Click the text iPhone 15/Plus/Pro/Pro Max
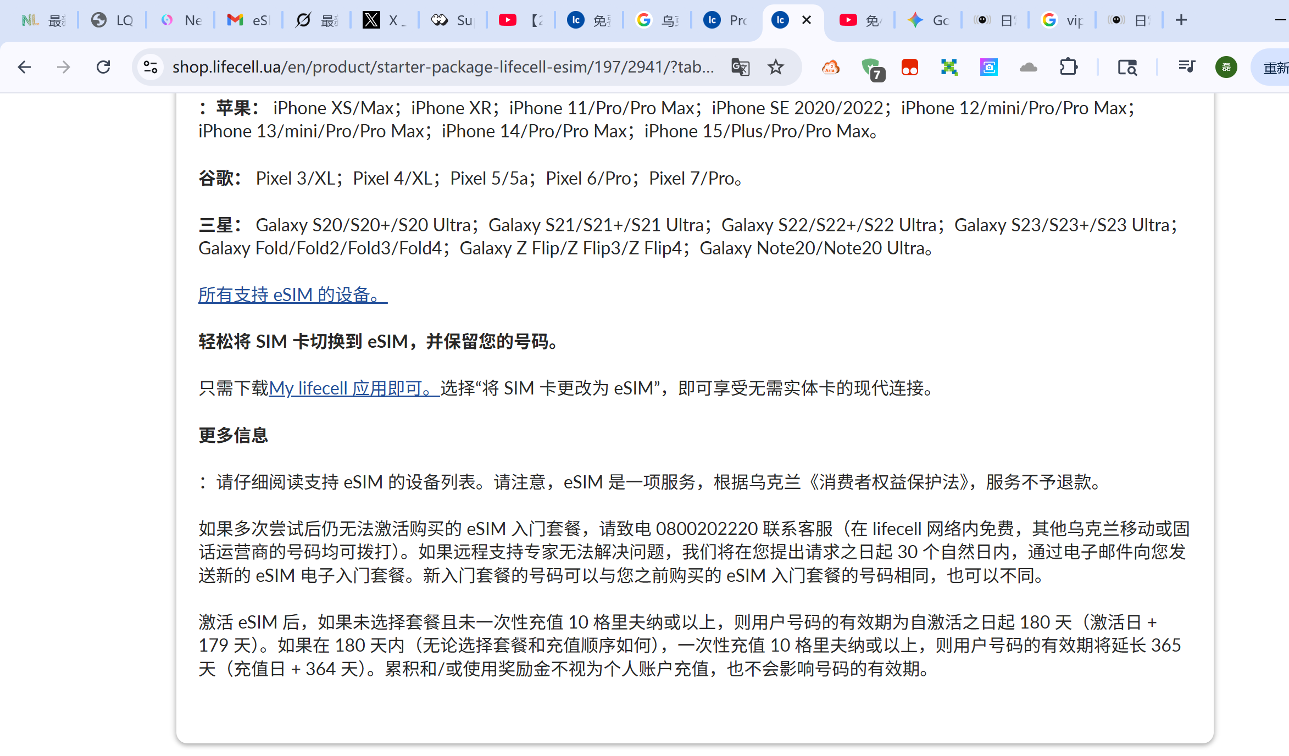 (x=757, y=131)
